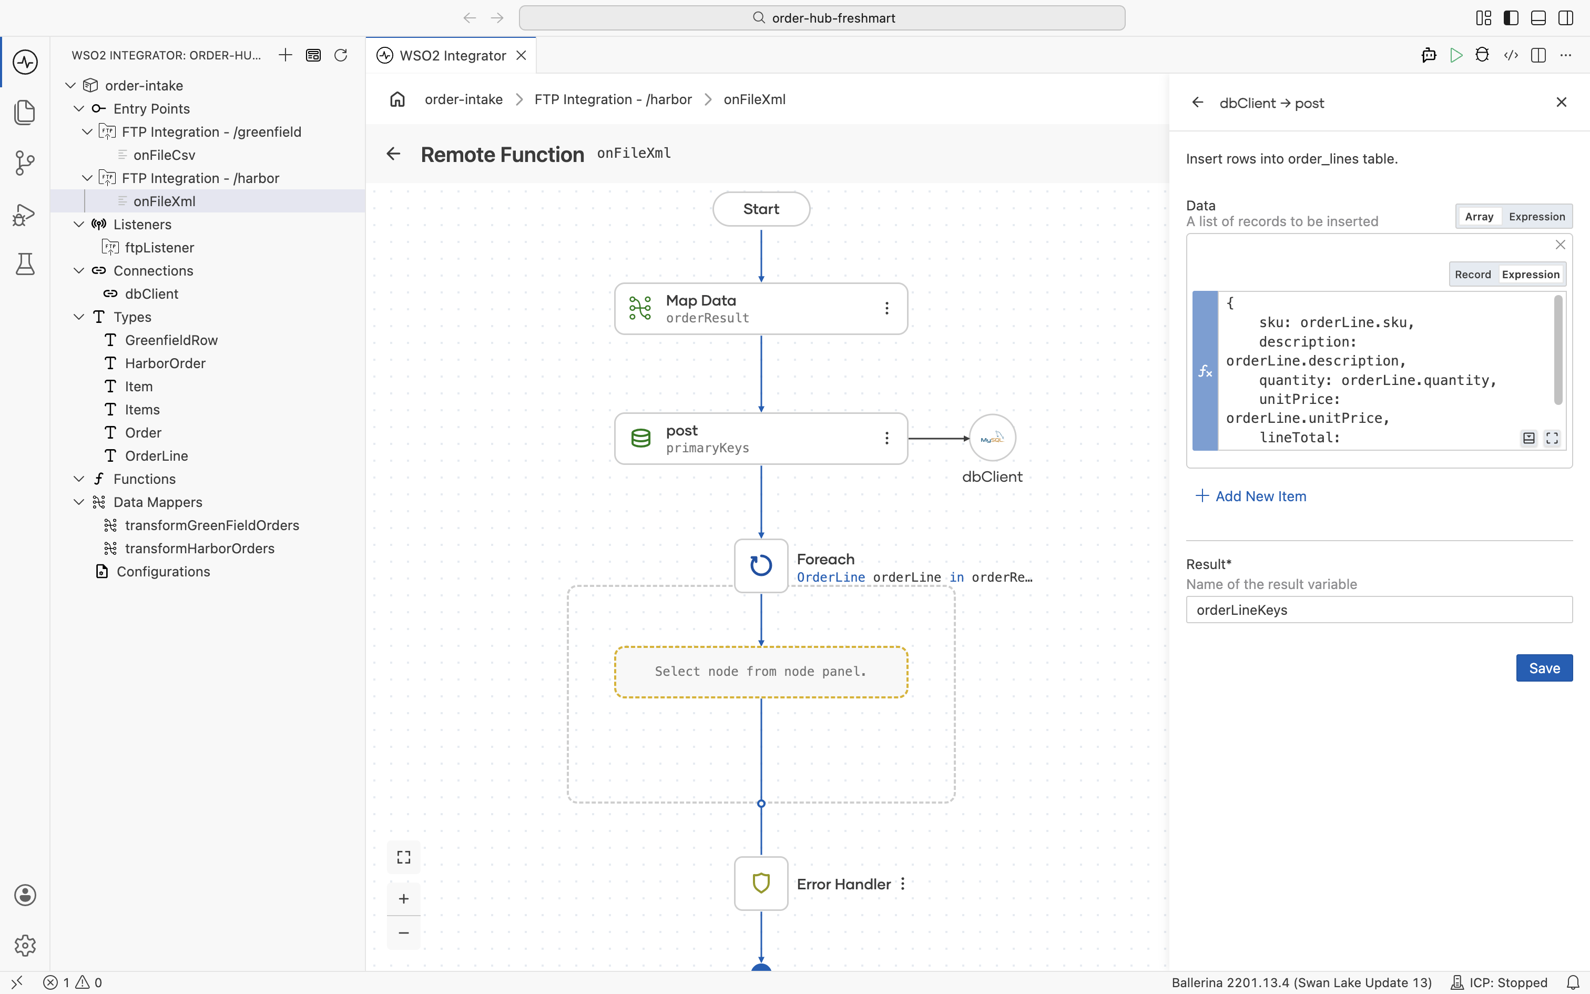The width and height of the screenshot is (1590, 994).
Task: Collapse the Listeners section
Action: tap(79, 224)
